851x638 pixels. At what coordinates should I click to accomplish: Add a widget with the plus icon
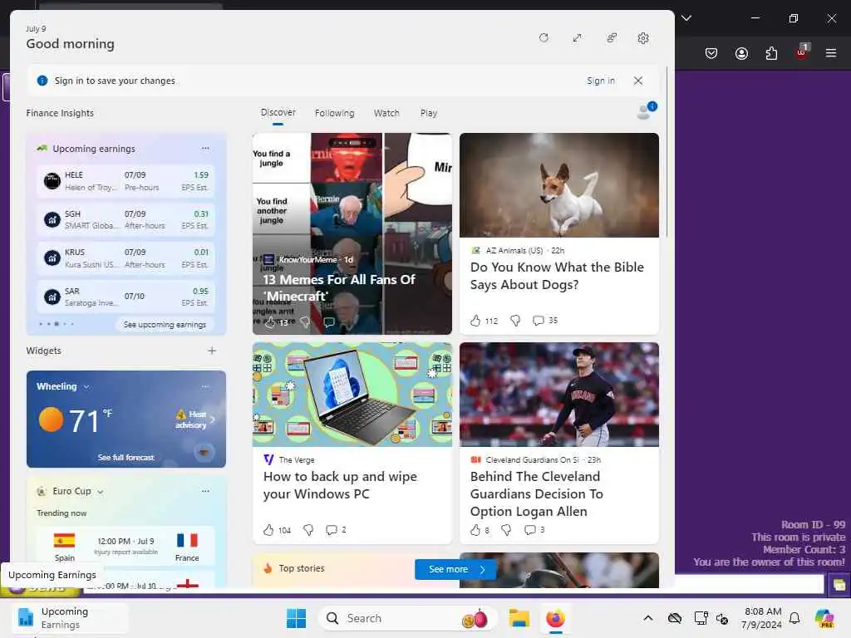(212, 351)
